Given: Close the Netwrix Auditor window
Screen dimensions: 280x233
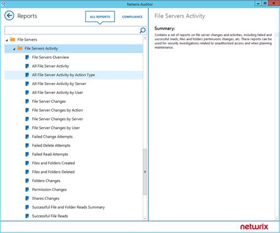Looking at the screenshot, I should pos(274,4).
